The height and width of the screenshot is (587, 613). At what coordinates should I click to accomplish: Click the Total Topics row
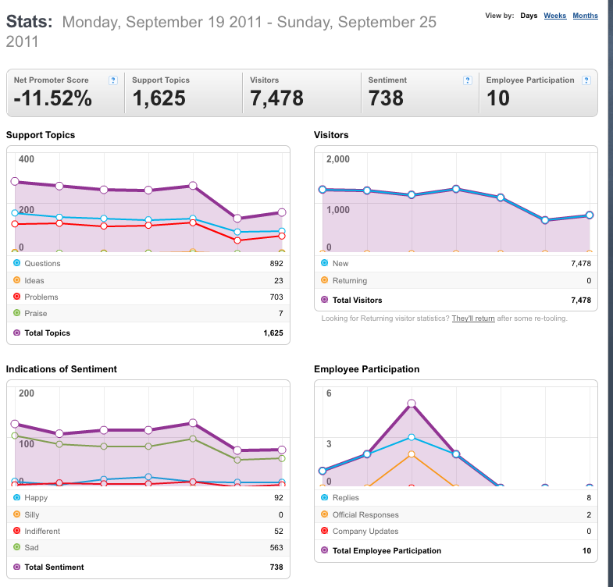click(148, 333)
